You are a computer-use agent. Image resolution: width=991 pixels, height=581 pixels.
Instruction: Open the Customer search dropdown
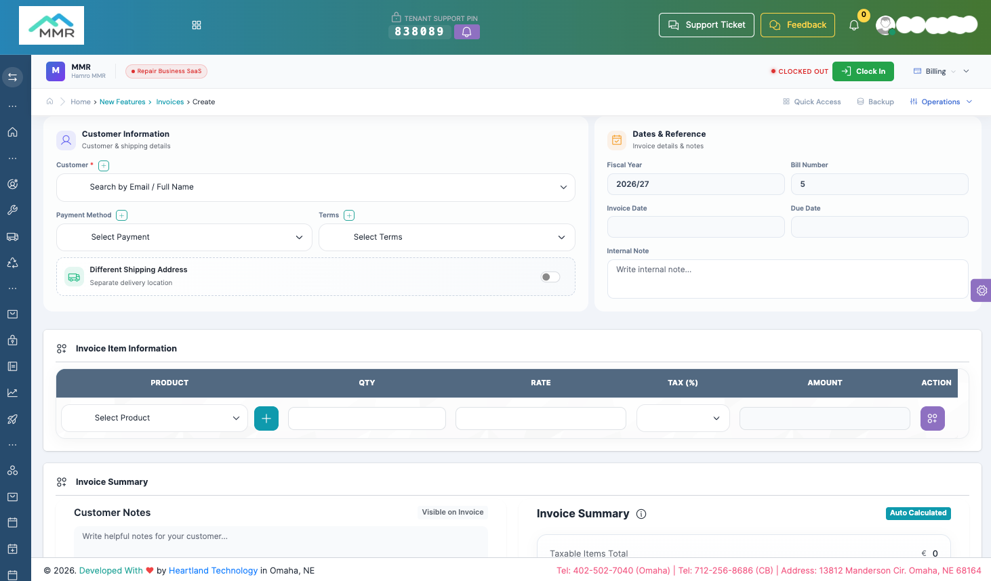tap(316, 188)
